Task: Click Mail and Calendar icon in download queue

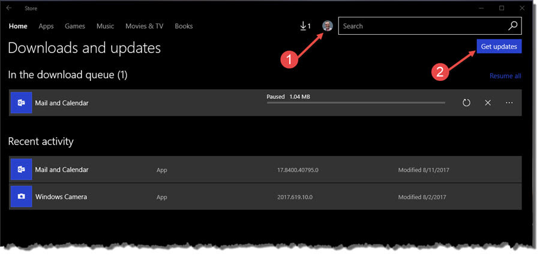Action: (22, 103)
